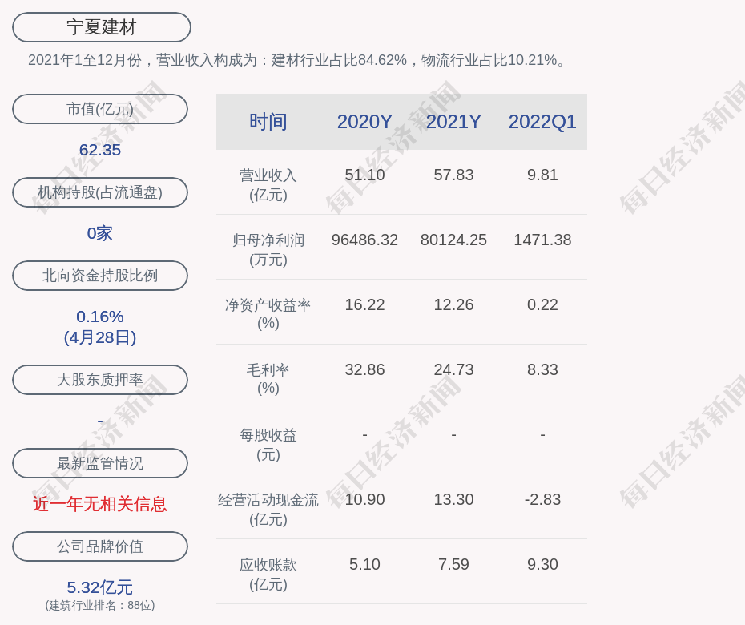Select receivables value 5.10

tap(364, 564)
